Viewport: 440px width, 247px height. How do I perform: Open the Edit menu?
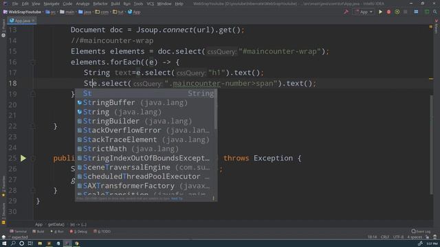[x=25, y=4]
